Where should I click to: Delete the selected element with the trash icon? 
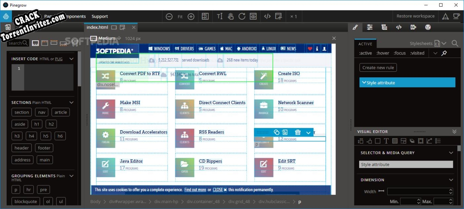click(x=298, y=133)
